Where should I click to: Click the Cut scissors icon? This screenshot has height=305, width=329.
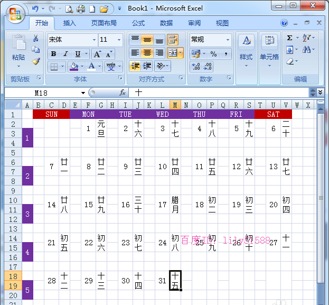pyautogui.click(x=36, y=38)
